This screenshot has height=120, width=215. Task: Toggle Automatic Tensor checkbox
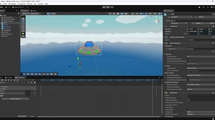pyautogui.click(x=187, y=105)
